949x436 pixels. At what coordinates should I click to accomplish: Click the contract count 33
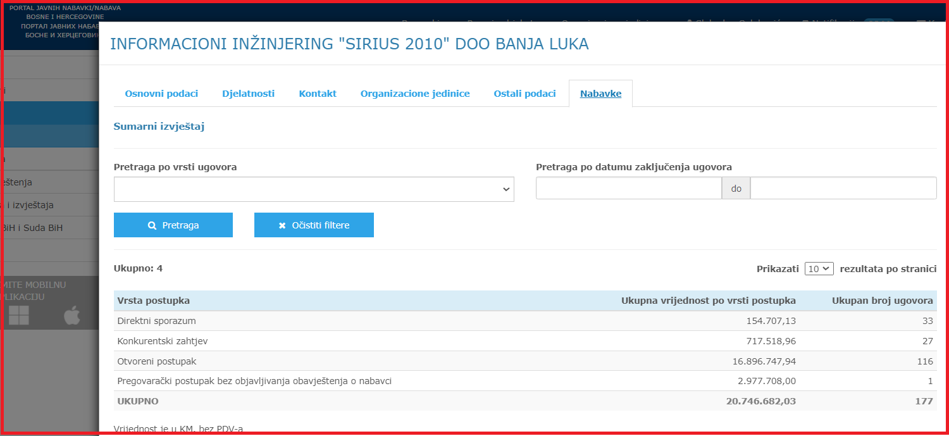[927, 321]
